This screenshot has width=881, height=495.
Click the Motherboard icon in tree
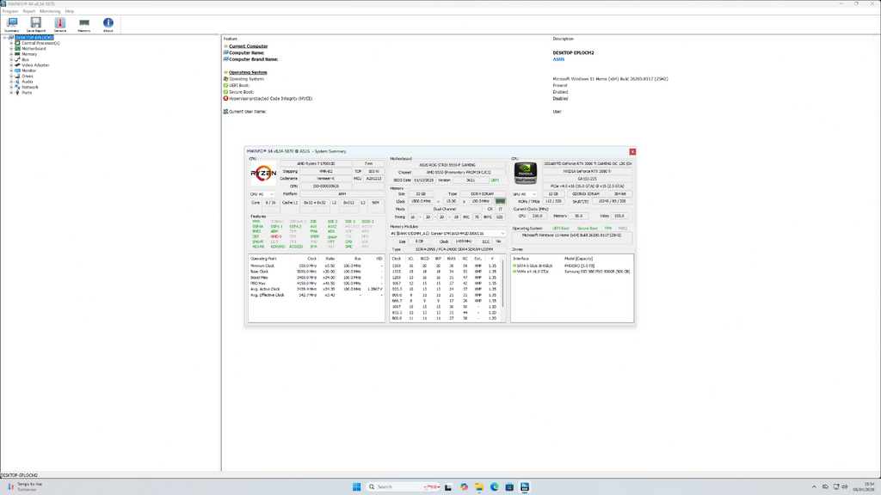tap(17, 49)
